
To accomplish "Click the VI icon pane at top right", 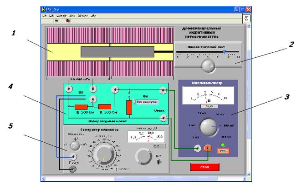I will (x=247, y=19).
